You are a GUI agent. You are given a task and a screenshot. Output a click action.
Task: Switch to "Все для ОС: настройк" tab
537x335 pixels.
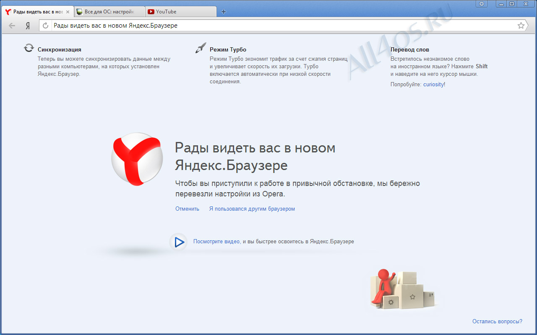pyautogui.click(x=109, y=12)
